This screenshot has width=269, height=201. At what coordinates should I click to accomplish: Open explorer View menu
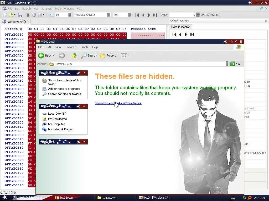pyautogui.click(x=58, y=47)
